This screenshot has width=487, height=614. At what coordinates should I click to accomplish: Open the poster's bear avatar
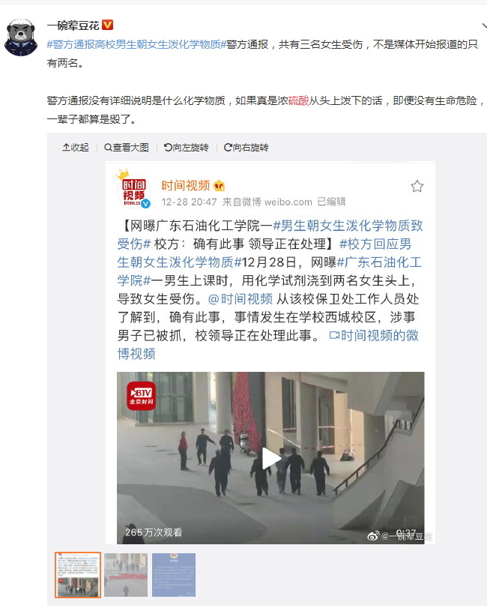(21, 37)
